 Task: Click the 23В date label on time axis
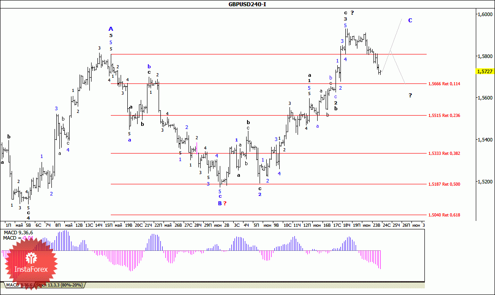[377, 225]
